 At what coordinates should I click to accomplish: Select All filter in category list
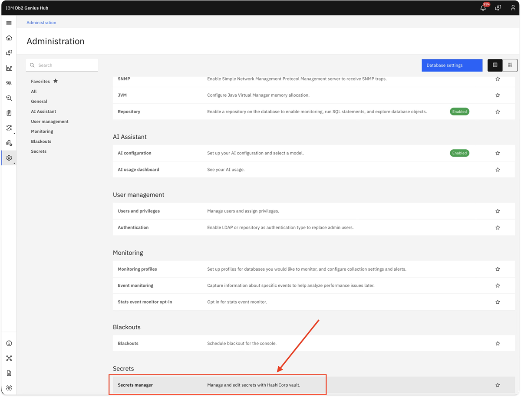(34, 92)
